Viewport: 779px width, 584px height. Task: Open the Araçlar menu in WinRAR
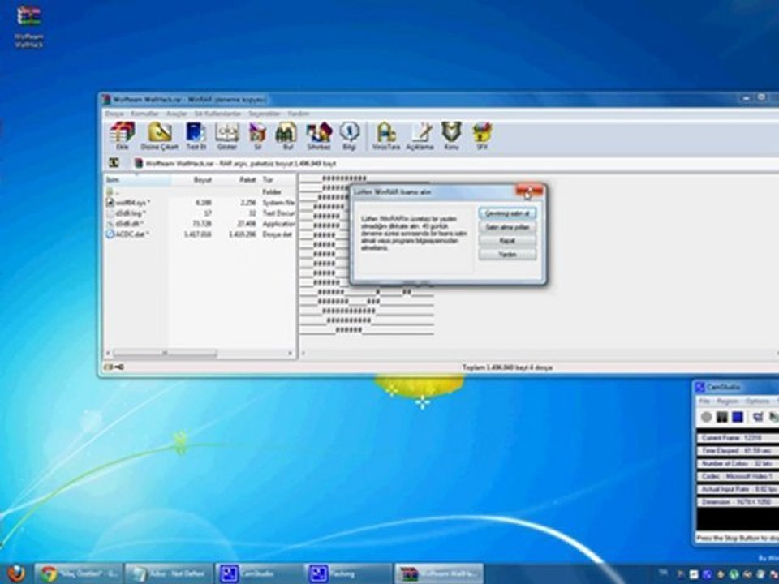(176, 114)
